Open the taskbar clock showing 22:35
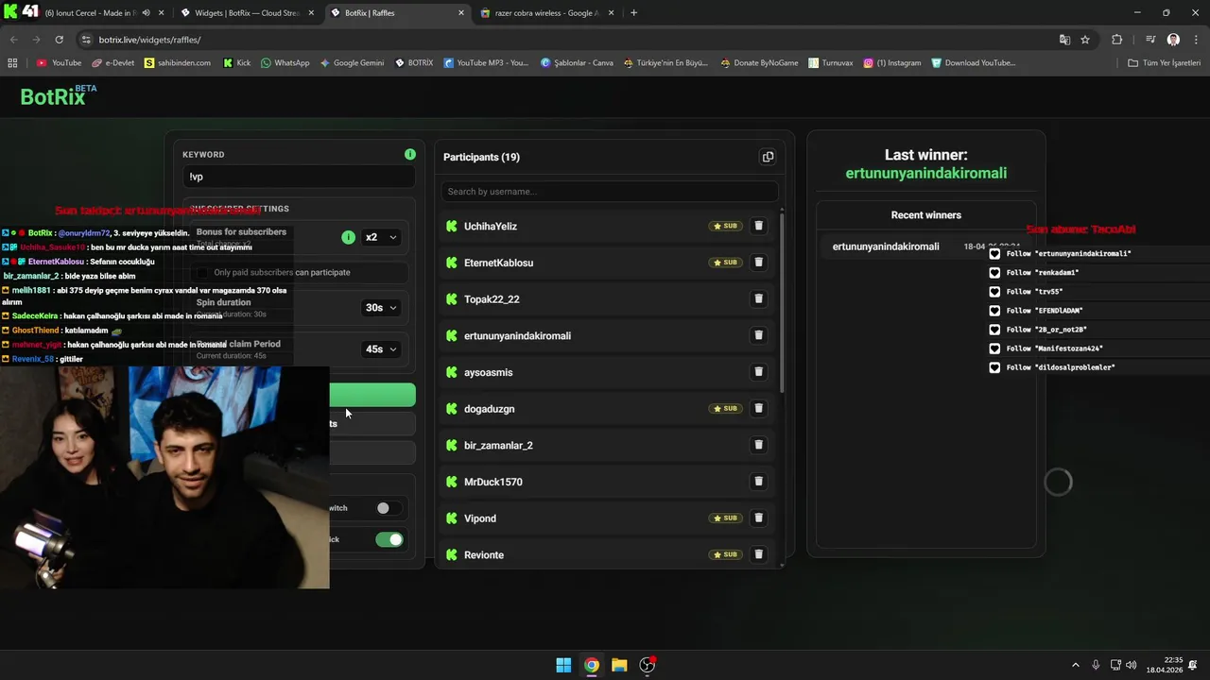Screen dimensions: 1210x680 [1165, 665]
